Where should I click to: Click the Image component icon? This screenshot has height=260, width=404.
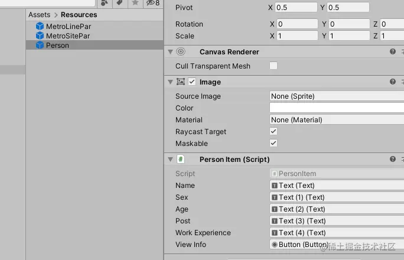click(x=181, y=82)
